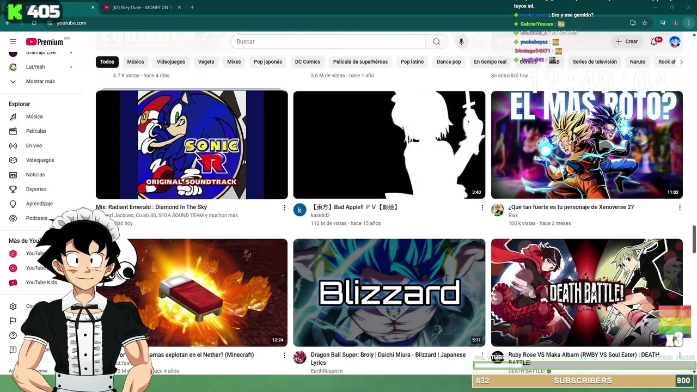697x392 pixels.
Task: Open more options for Blizzard Japanese Lyrics video
Action: 482,355
